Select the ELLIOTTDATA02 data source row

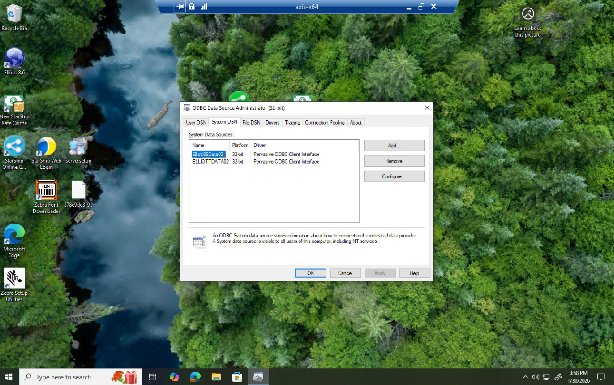click(210, 162)
